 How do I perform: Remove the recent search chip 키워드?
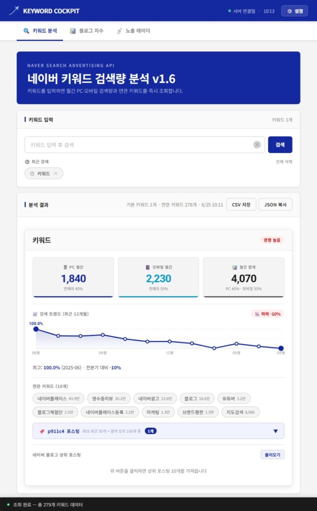coord(56,173)
